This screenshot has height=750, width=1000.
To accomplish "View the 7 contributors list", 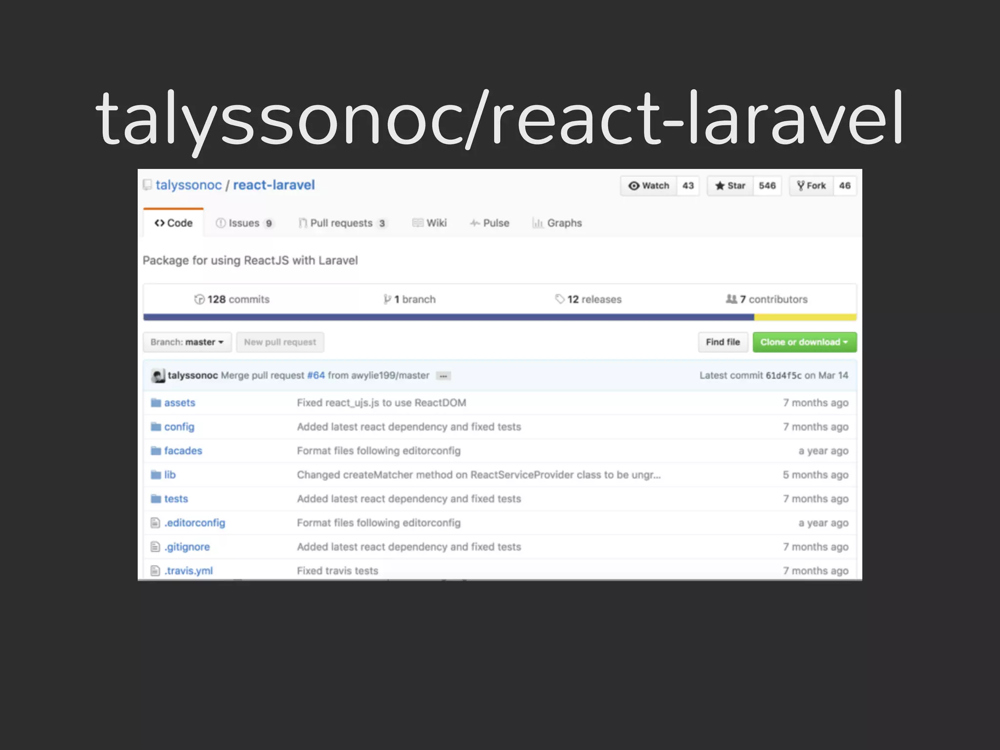I will pos(767,299).
